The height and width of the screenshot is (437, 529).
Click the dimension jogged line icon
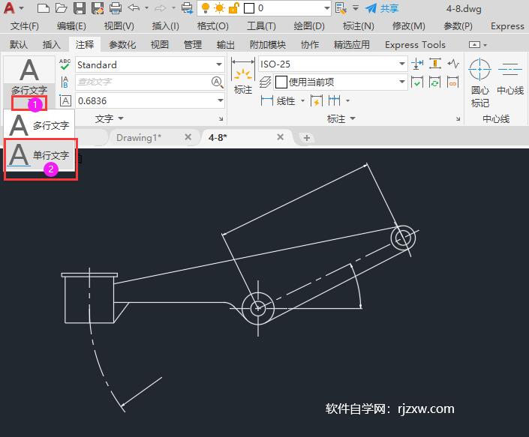[x=453, y=64]
